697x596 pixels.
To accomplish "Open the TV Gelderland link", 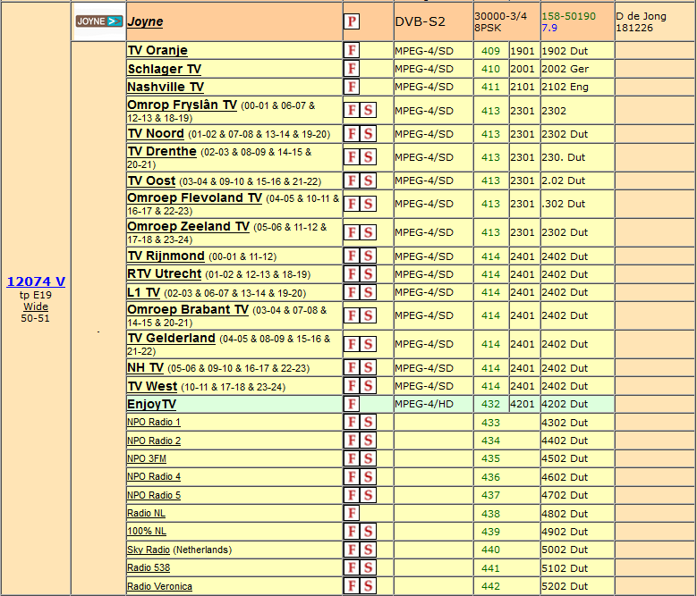I will coord(171,338).
